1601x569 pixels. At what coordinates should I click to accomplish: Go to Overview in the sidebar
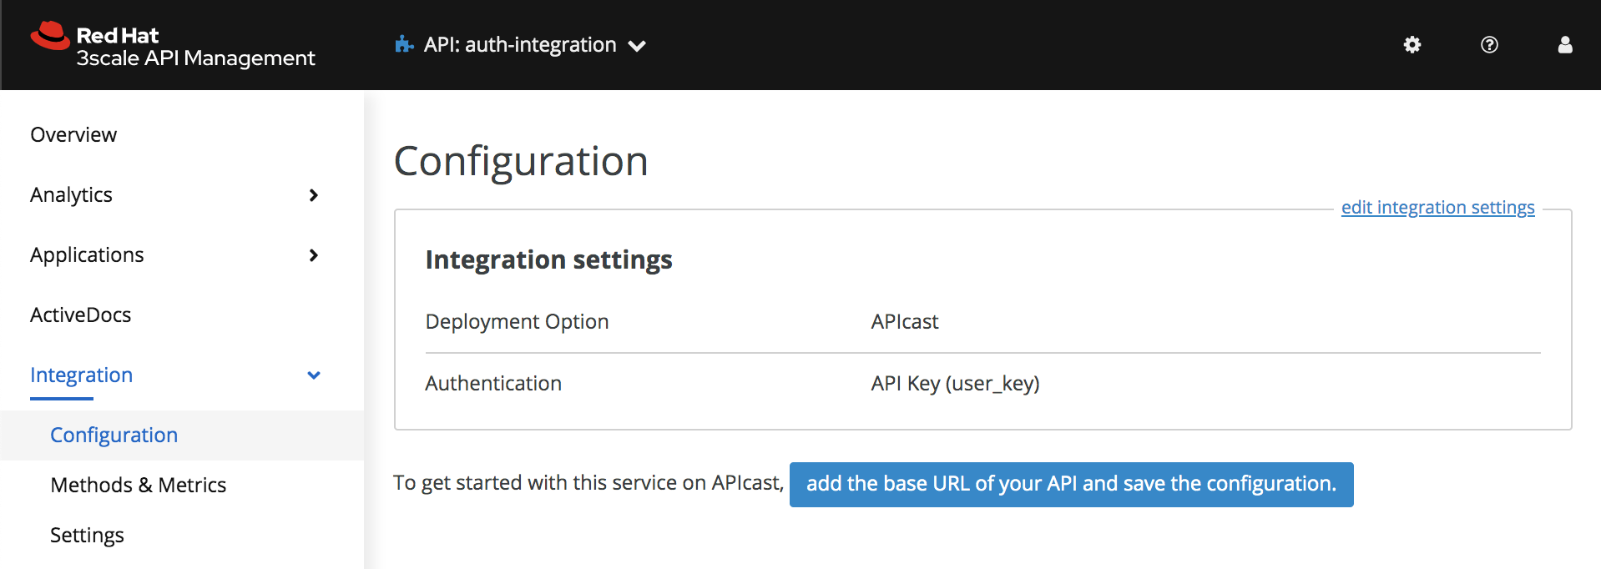pos(73,135)
